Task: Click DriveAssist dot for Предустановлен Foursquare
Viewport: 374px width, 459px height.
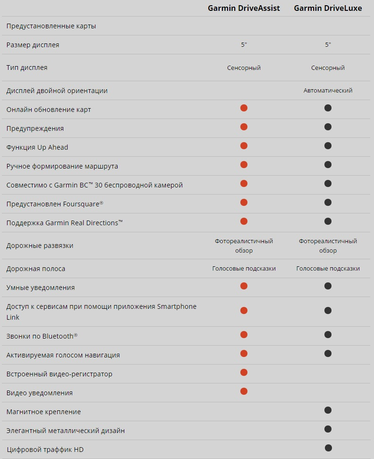Action: coord(244,203)
